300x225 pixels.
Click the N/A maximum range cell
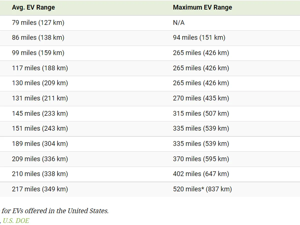tap(178, 23)
